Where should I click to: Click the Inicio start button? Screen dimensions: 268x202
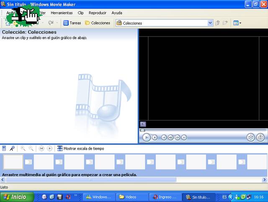coord(17,197)
